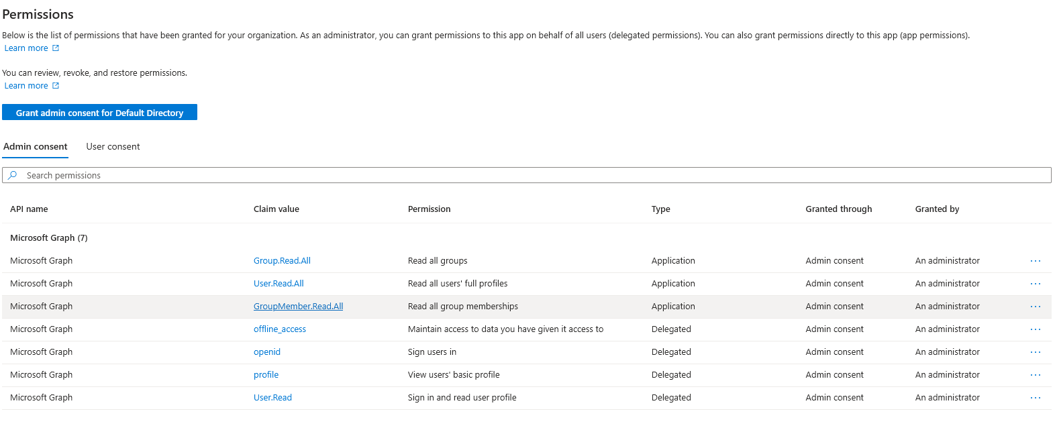Click external link icon beside first Learn more
This screenshot has height=430, width=1055.
tap(56, 48)
